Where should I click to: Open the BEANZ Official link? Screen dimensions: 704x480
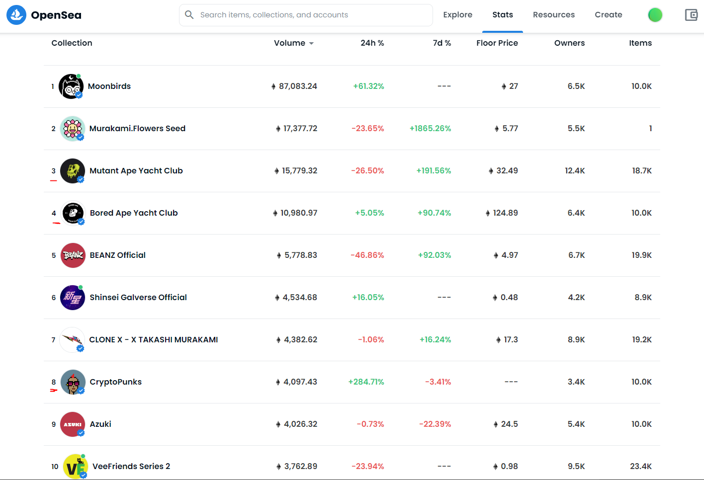(x=118, y=255)
